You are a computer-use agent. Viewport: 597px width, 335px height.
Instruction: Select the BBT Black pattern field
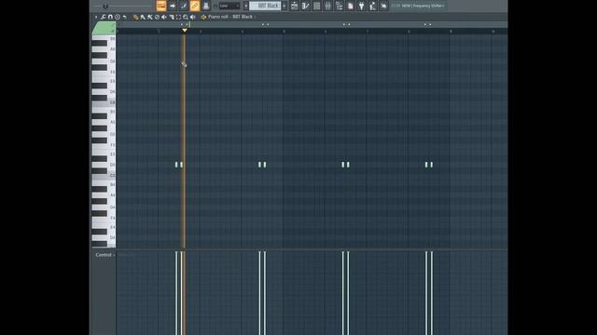click(265, 6)
